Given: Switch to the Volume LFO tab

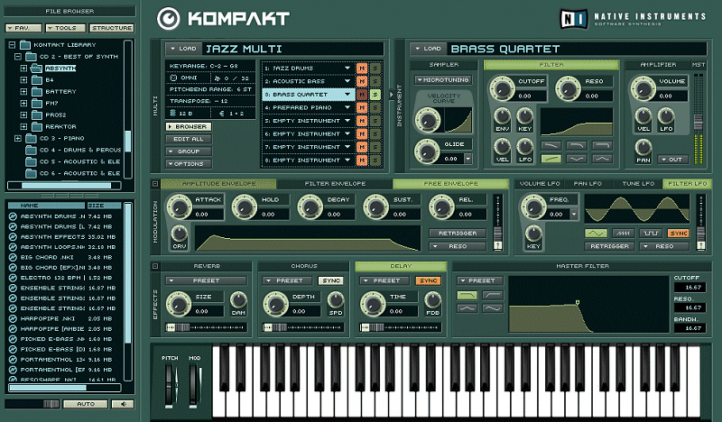Looking at the screenshot, I should [x=540, y=184].
